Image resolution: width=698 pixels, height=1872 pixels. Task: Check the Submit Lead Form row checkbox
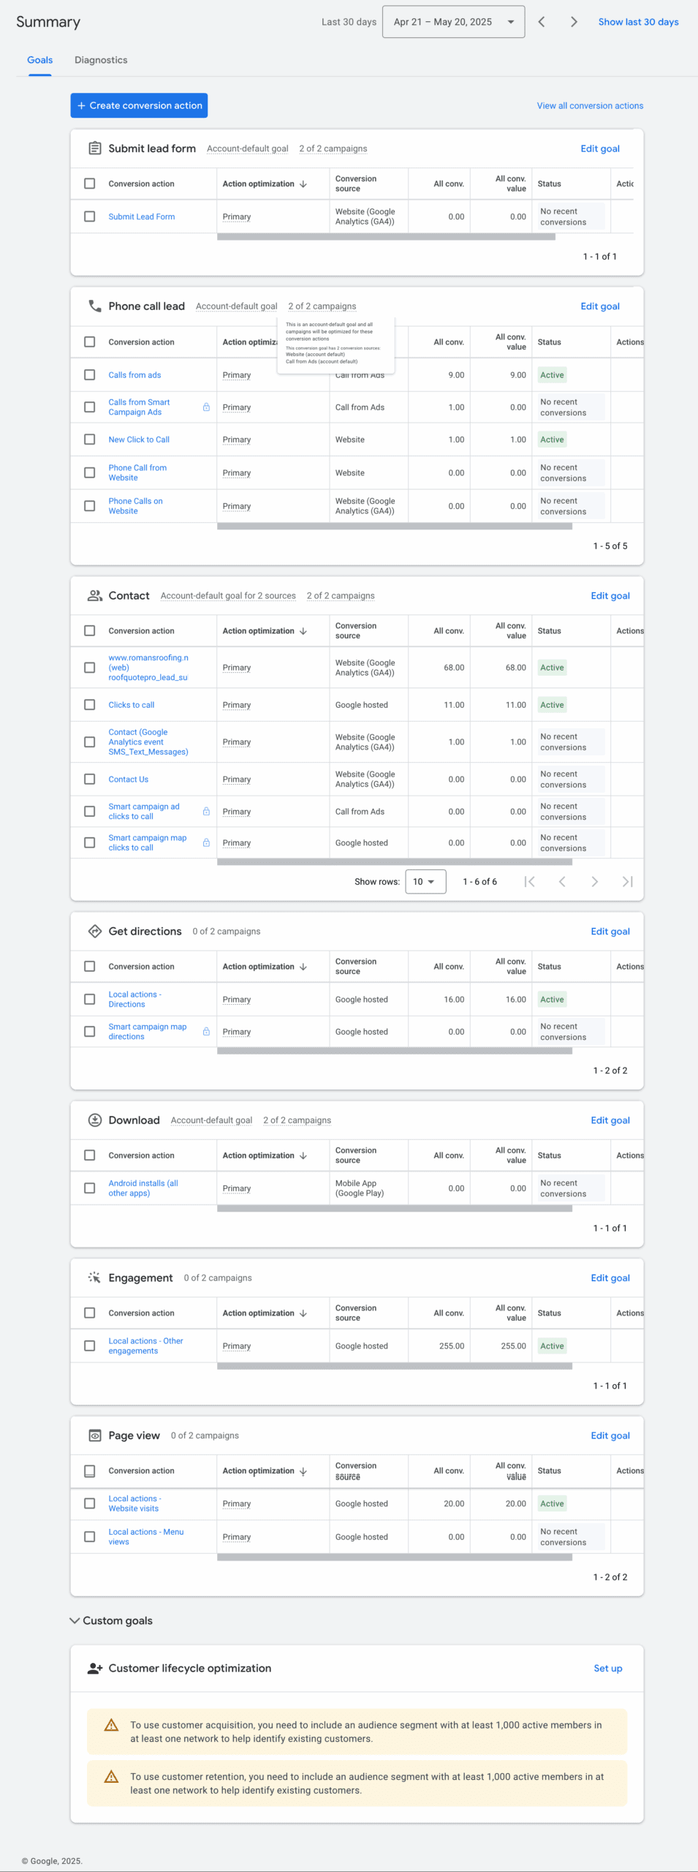pos(90,216)
